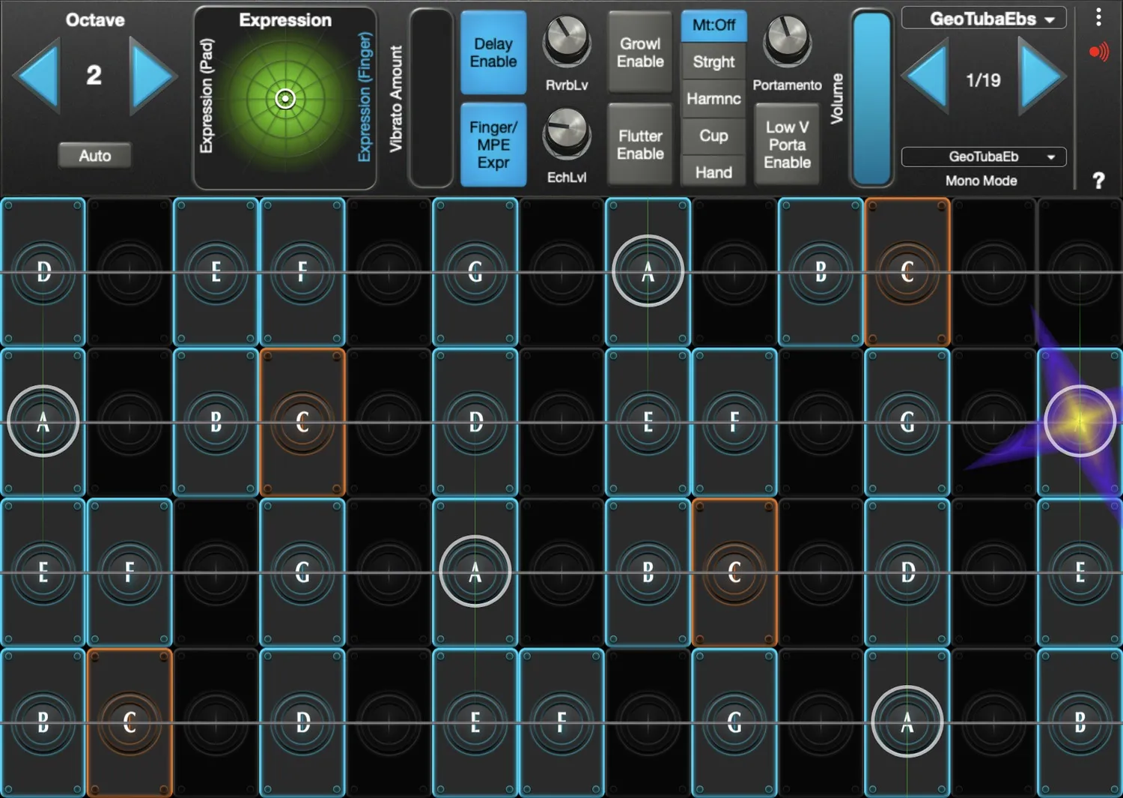Toggle Growl Enable

tap(640, 52)
